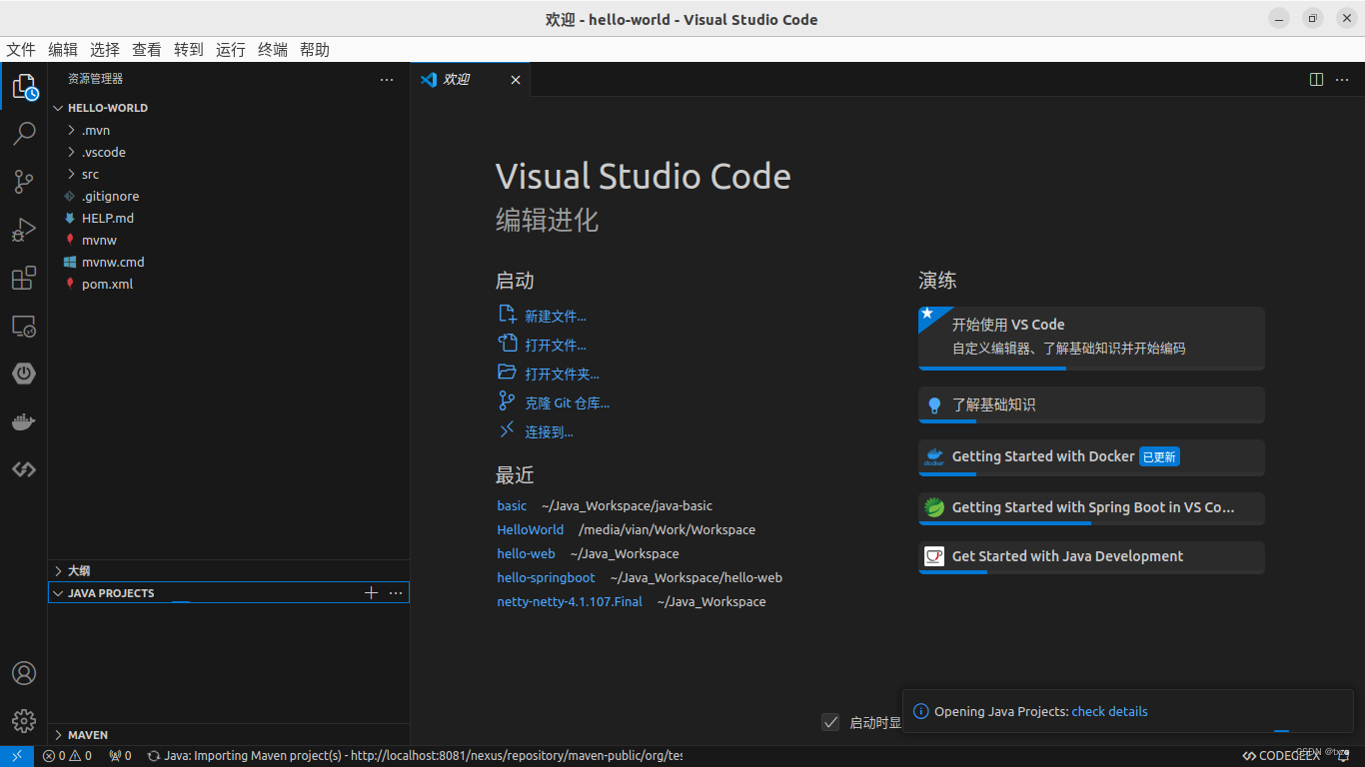Open recent project hello-springboot
Screen dimensions: 1365x767
pos(547,578)
